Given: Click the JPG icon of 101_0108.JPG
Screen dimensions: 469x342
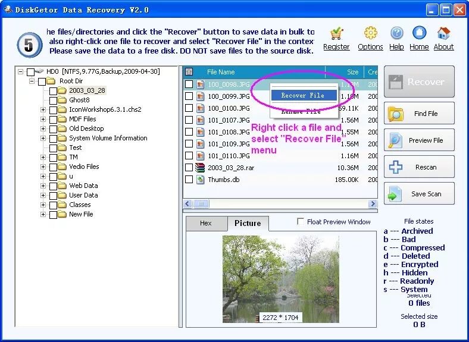Looking at the screenshot, I should tap(200, 132).
